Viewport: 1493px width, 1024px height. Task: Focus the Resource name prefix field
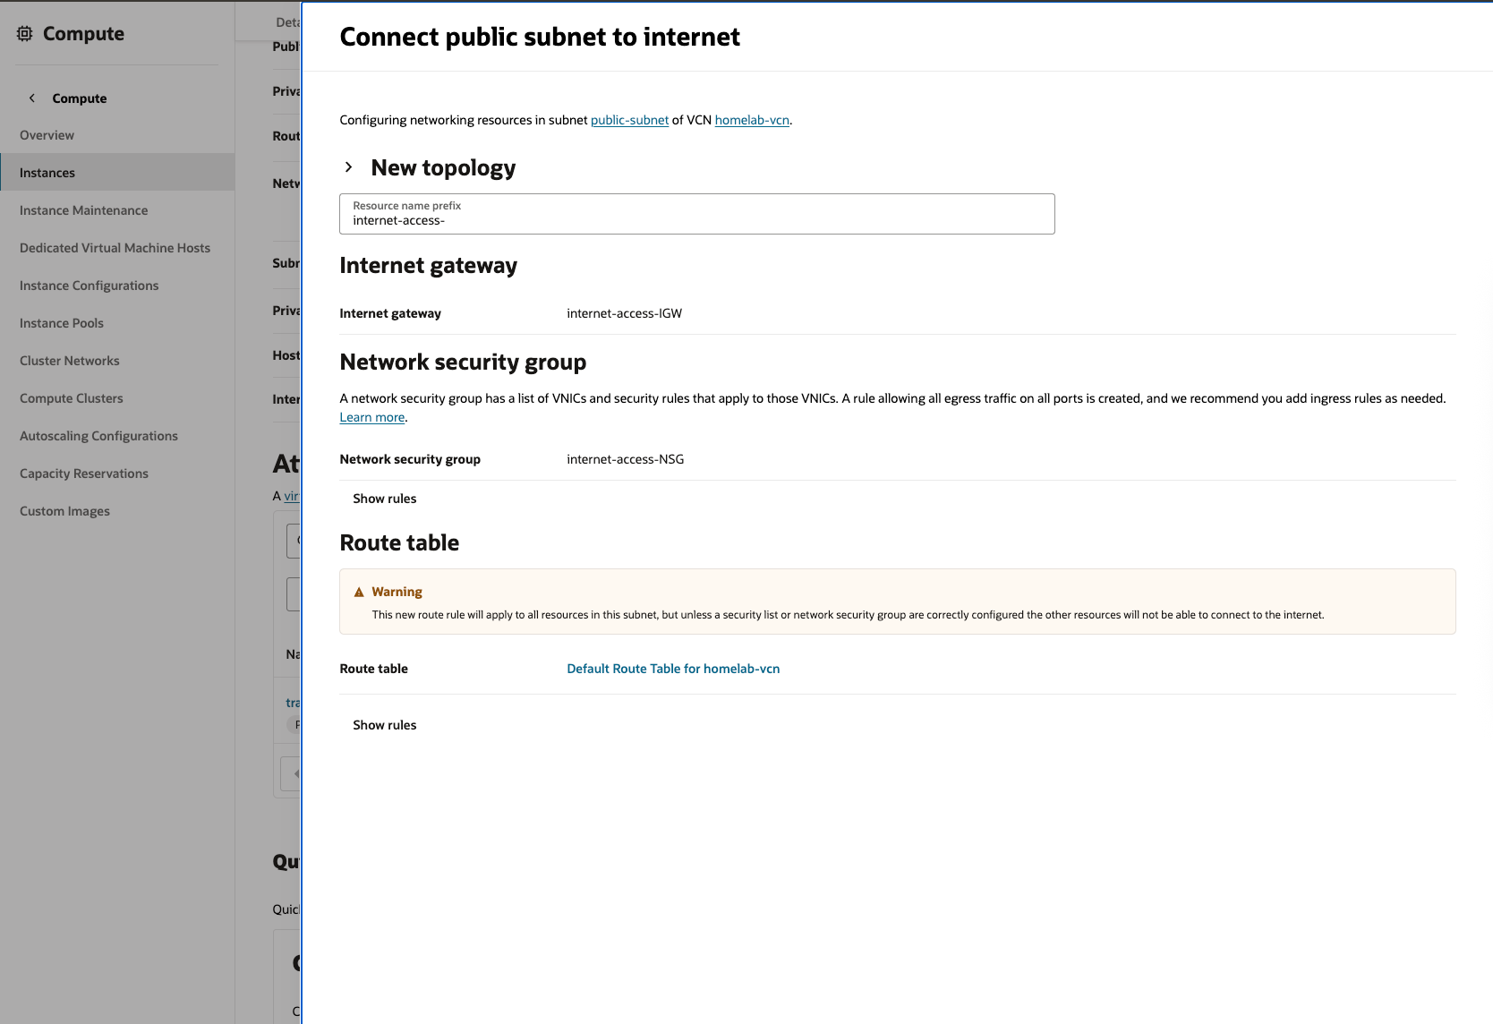pos(696,220)
